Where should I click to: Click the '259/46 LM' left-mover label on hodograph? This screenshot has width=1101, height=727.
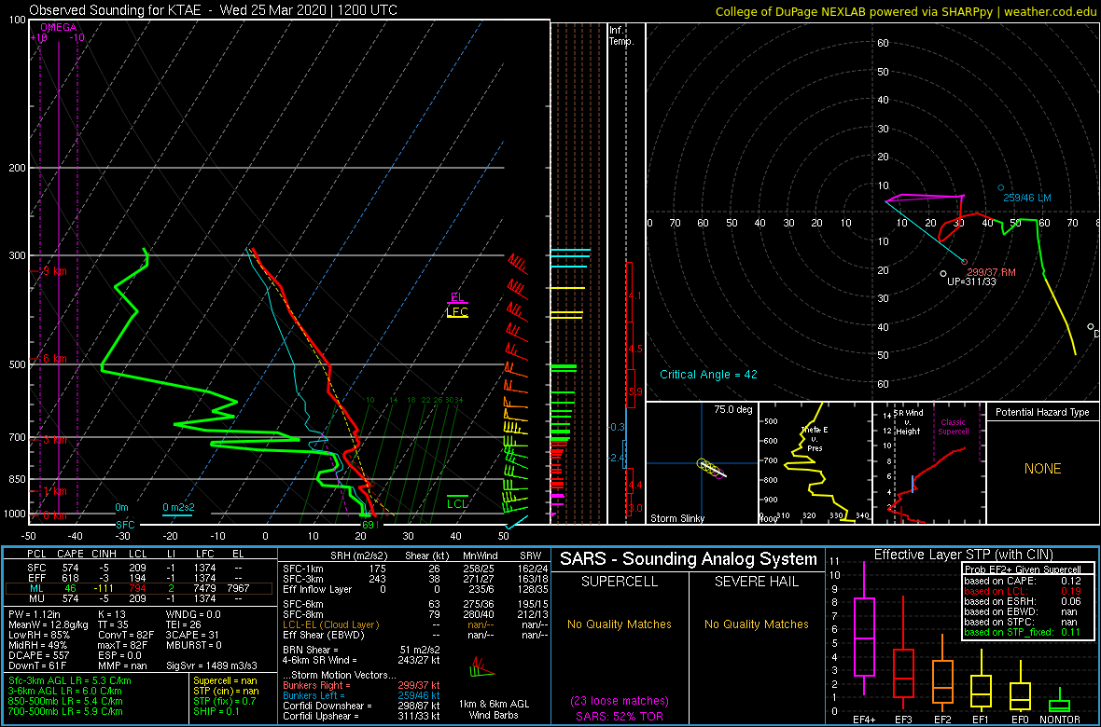point(1027,199)
